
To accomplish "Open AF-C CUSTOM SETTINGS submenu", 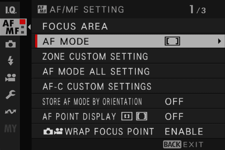I will [128, 86].
